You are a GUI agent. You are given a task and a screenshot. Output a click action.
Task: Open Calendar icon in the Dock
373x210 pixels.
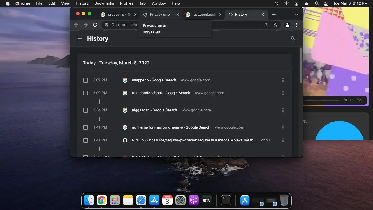point(167,200)
